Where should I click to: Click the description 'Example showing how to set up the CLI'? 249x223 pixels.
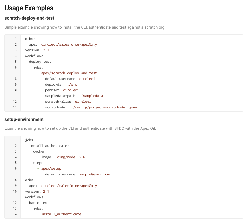pyautogui.click(x=81, y=128)
